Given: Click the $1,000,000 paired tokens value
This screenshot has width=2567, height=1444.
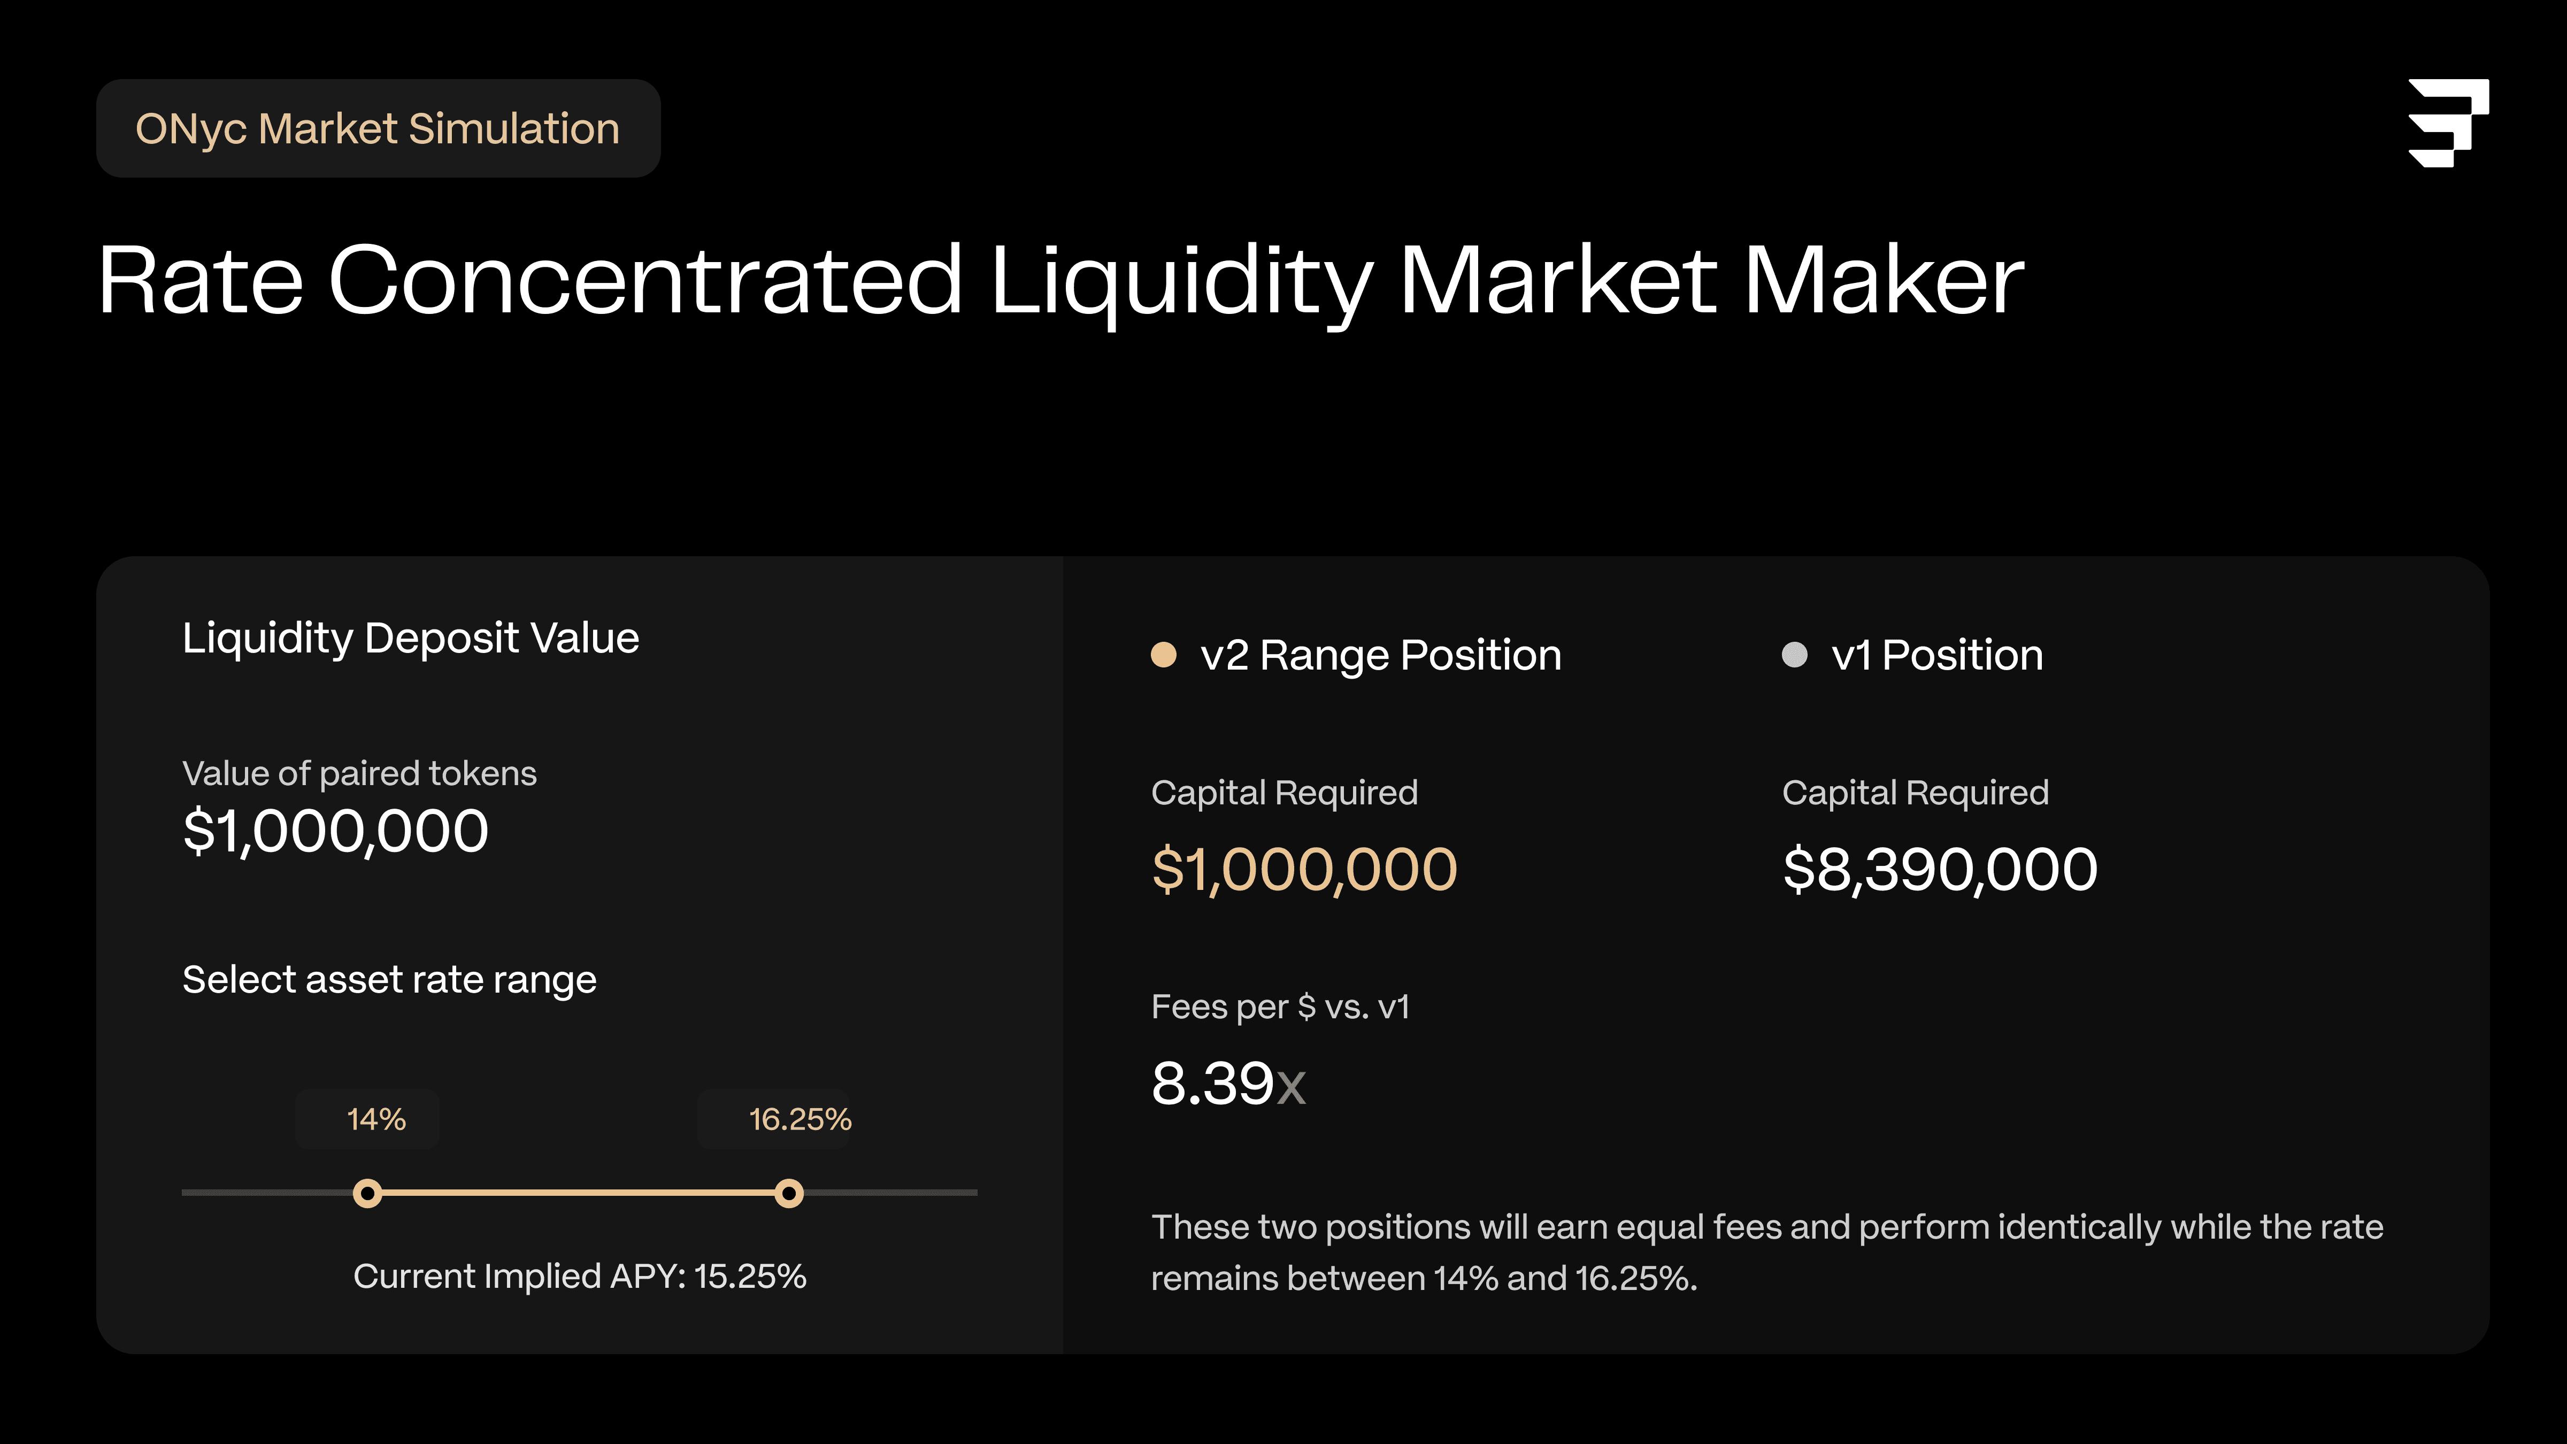Looking at the screenshot, I should 335,831.
